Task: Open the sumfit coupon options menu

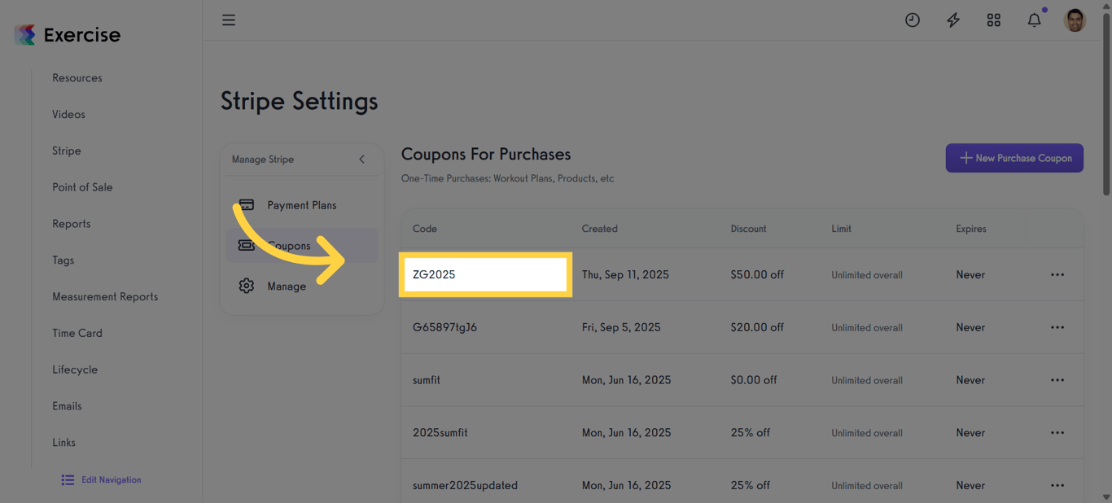Action: [1057, 379]
